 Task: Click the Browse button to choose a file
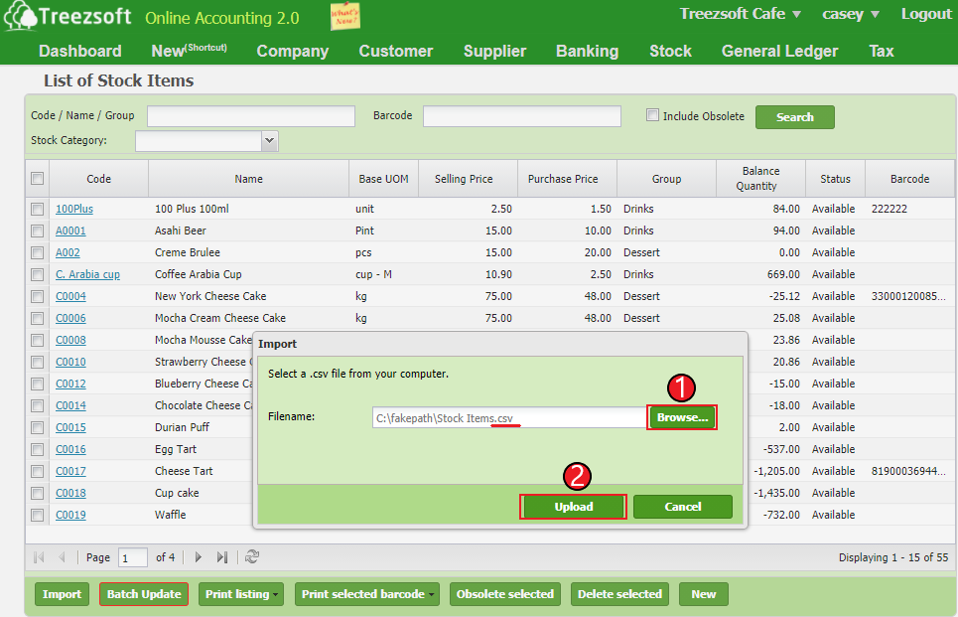[682, 417]
